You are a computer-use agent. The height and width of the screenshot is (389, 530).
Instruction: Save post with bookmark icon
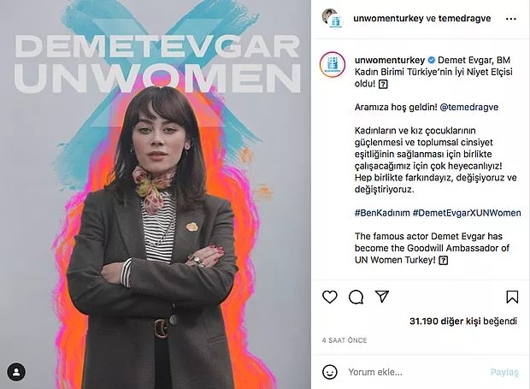(512, 297)
